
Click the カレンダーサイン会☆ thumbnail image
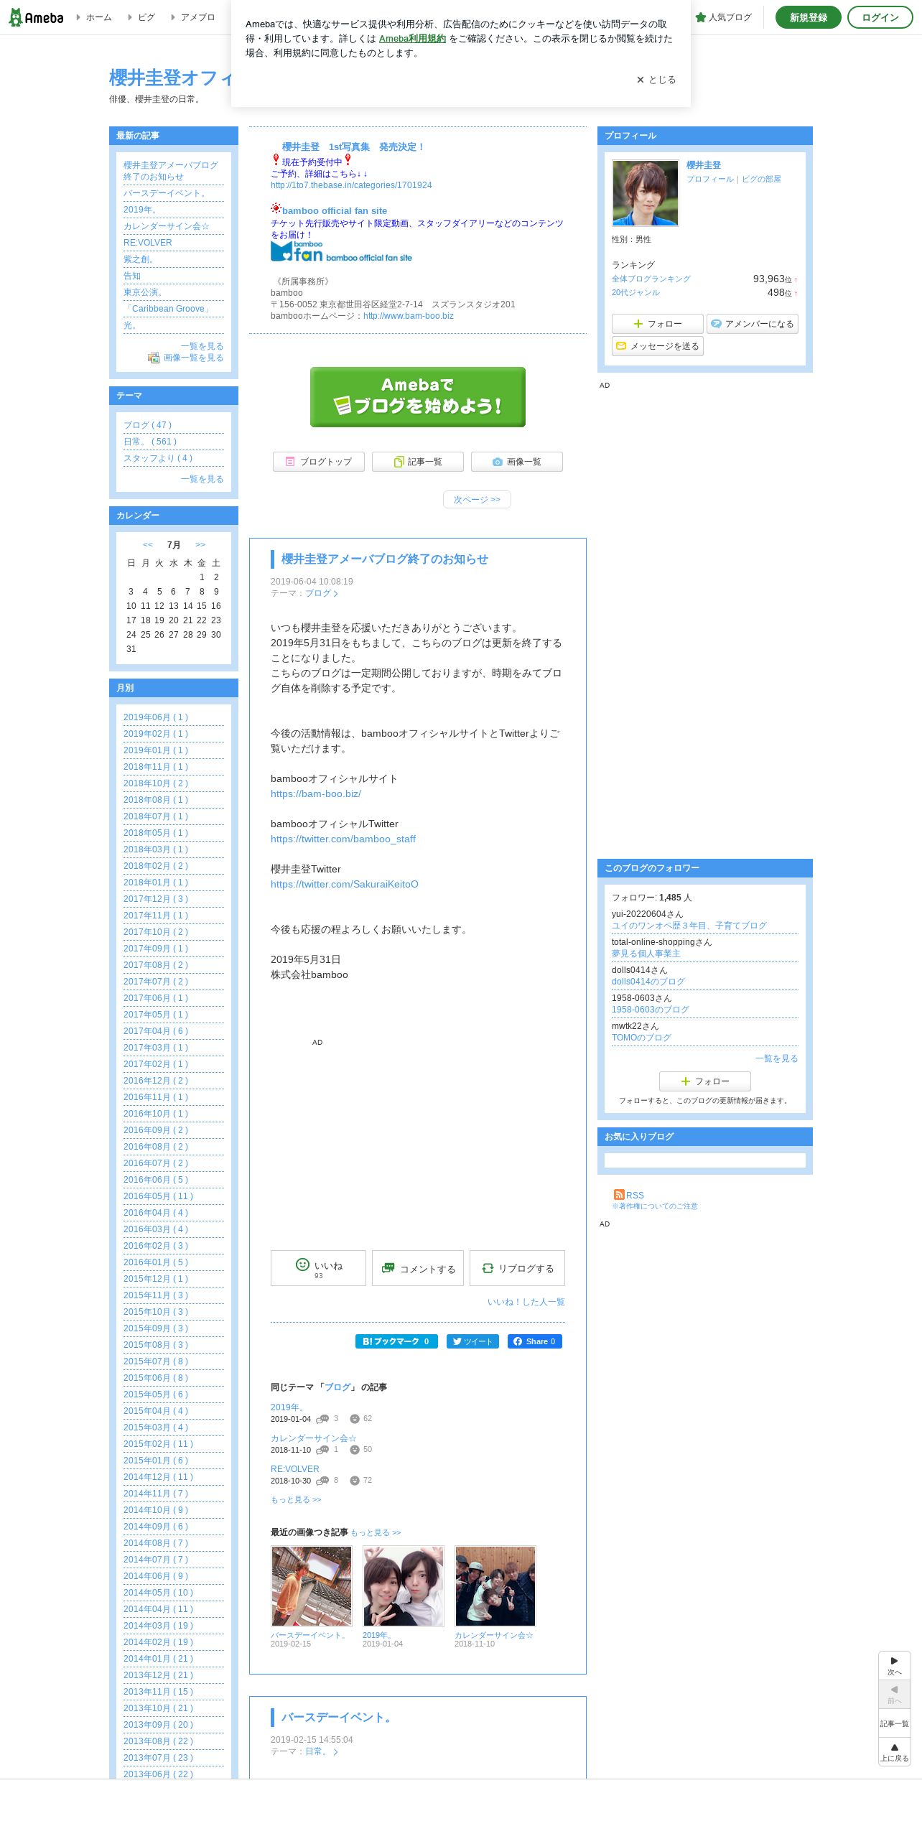[495, 1586]
